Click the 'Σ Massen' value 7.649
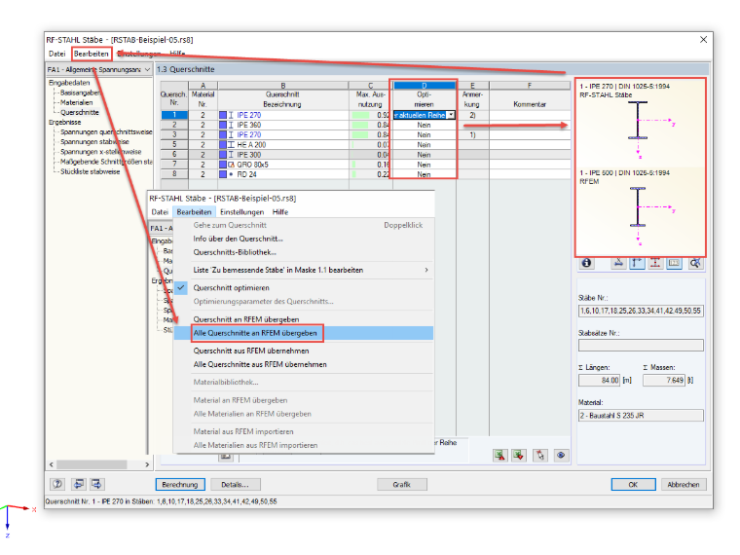 pyautogui.click(x=664, y=381)
